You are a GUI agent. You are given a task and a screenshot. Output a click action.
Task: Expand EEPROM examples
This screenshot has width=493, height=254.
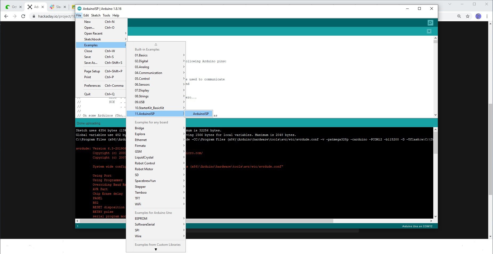point(156,219)
